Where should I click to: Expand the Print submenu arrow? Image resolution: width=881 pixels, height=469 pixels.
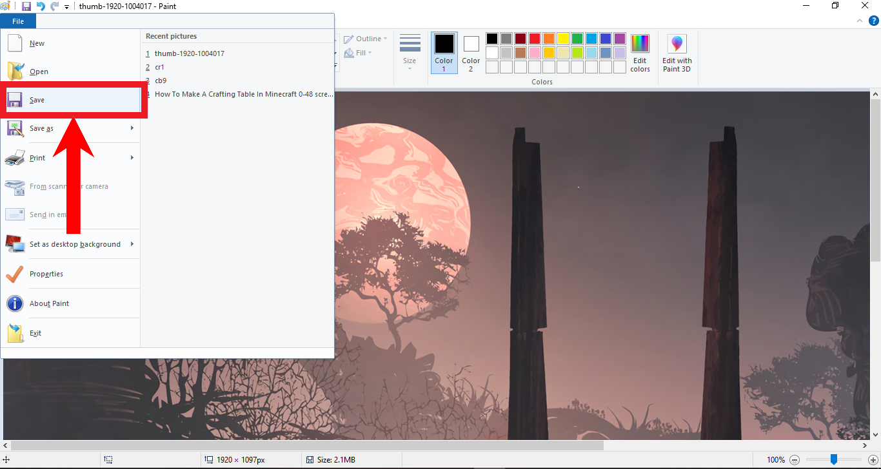[x=133, y=158]
